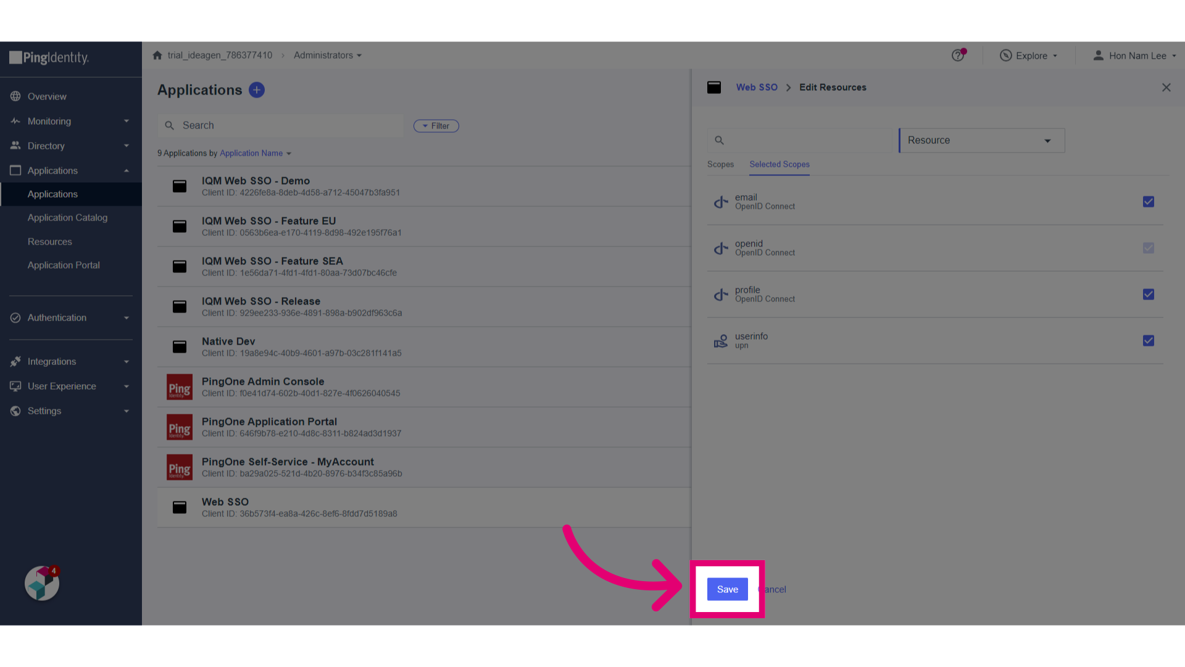The image size is (1185, 667).
Task: Click the Overview globe icon
Action: pos(15,96)
